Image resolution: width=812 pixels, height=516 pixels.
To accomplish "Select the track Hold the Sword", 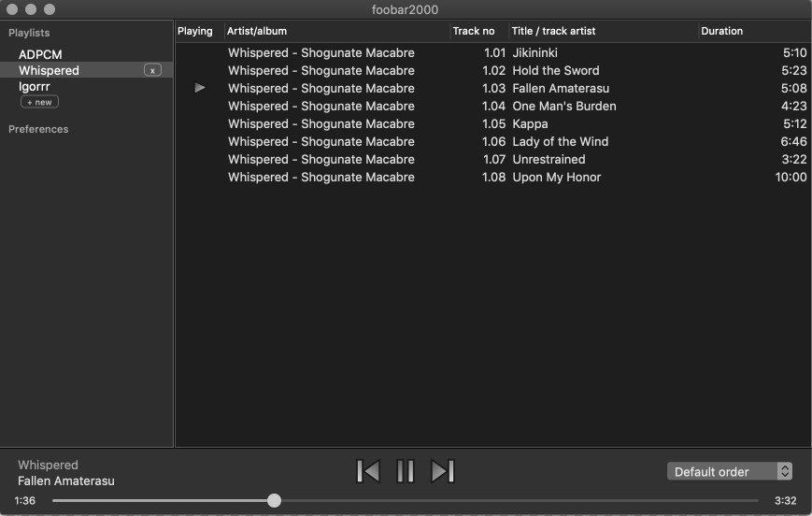I will coord(556,70).
